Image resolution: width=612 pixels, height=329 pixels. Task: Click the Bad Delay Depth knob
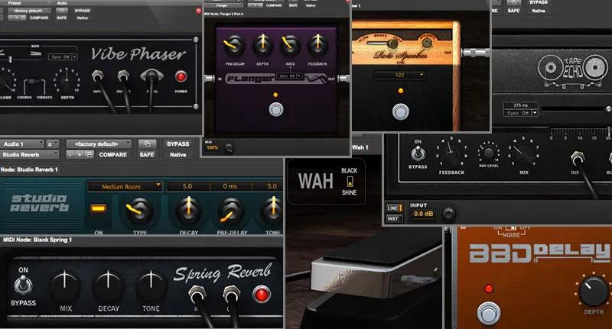[x=593, y=291]
